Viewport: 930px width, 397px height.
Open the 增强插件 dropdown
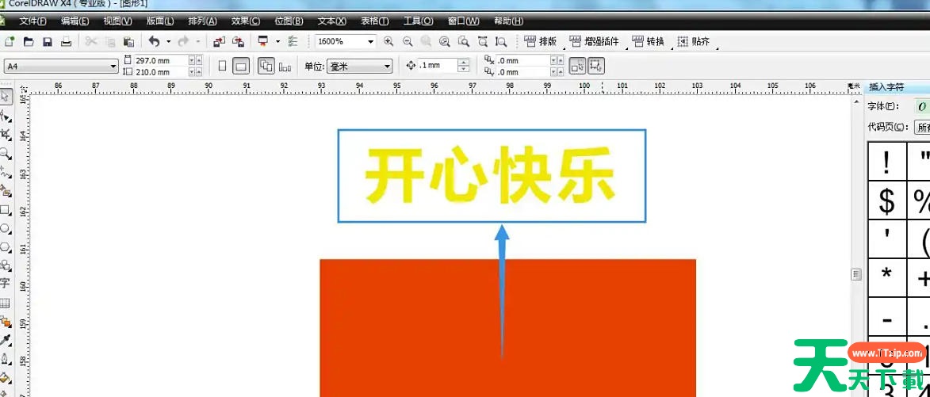pyautogui.click(x=595, y=42)
